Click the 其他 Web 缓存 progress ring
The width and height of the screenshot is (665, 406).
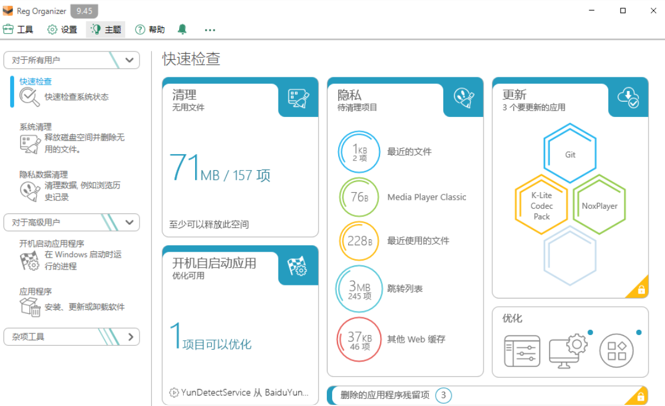(358, 339)
